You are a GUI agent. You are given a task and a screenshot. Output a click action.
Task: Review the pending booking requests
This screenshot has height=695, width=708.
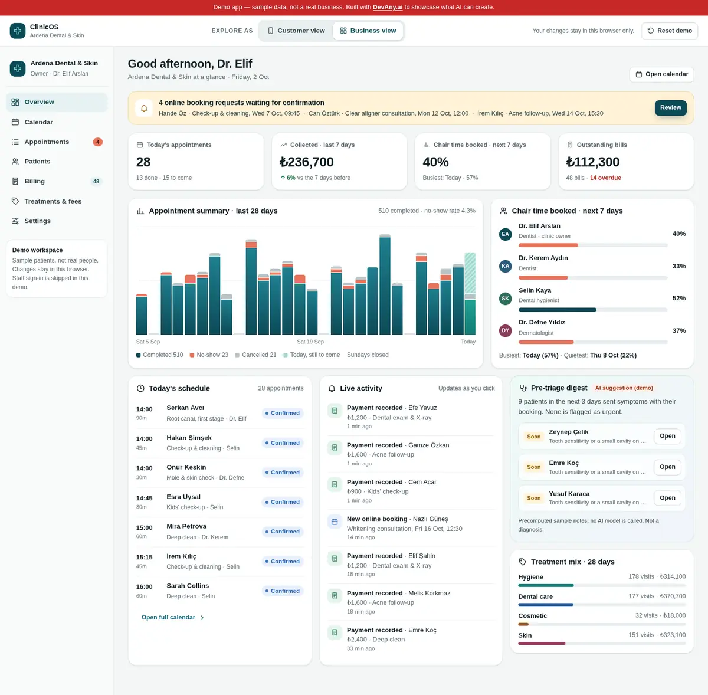pyautogui.click(x=671, y=107)
